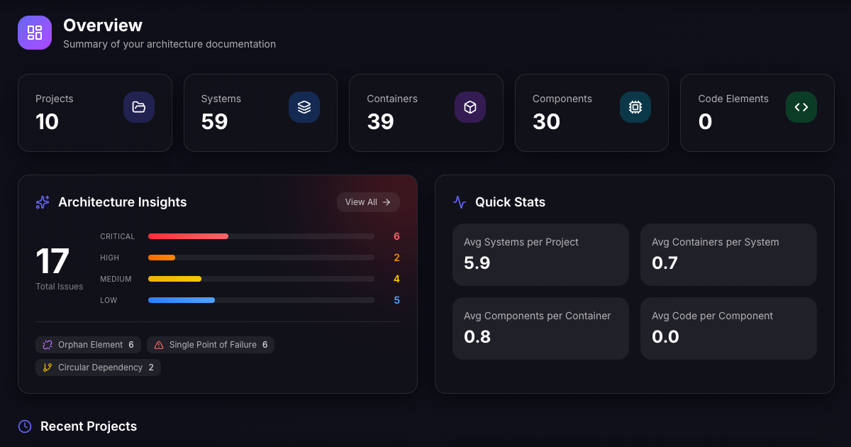This screenshot has height=447, width=851.
Task: Click the 17 Total Issues count
Action: point(53,262)
